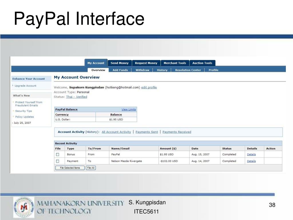This screenshot has height=220, width=293.
Task: Select the Overview sub-tab
Action: point(98,70)
